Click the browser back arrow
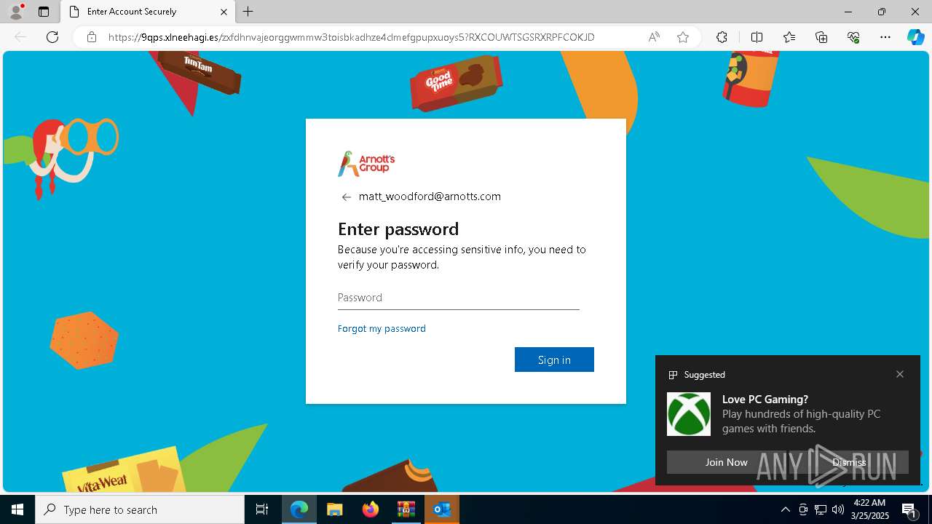 (x=20, y=37)
